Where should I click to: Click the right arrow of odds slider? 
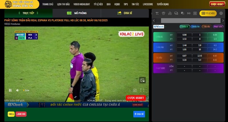222,20
